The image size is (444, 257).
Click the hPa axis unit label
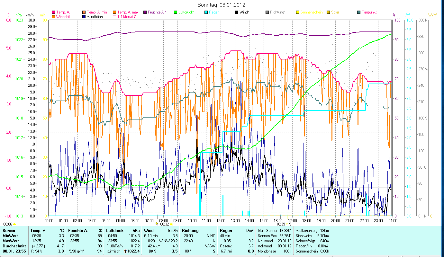[18, 15]
